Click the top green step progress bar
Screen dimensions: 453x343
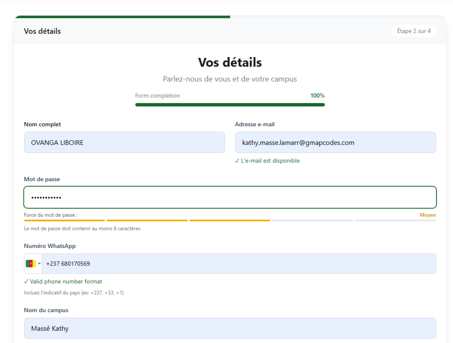pos(122,17)
